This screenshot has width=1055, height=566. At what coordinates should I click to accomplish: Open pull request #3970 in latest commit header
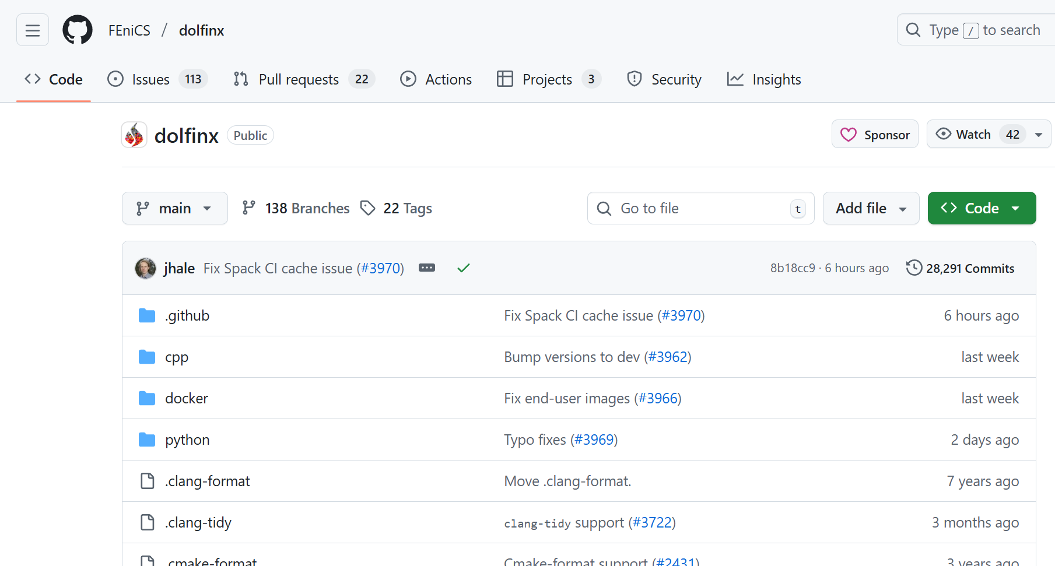pyautogui.click(x=381, y=268)
